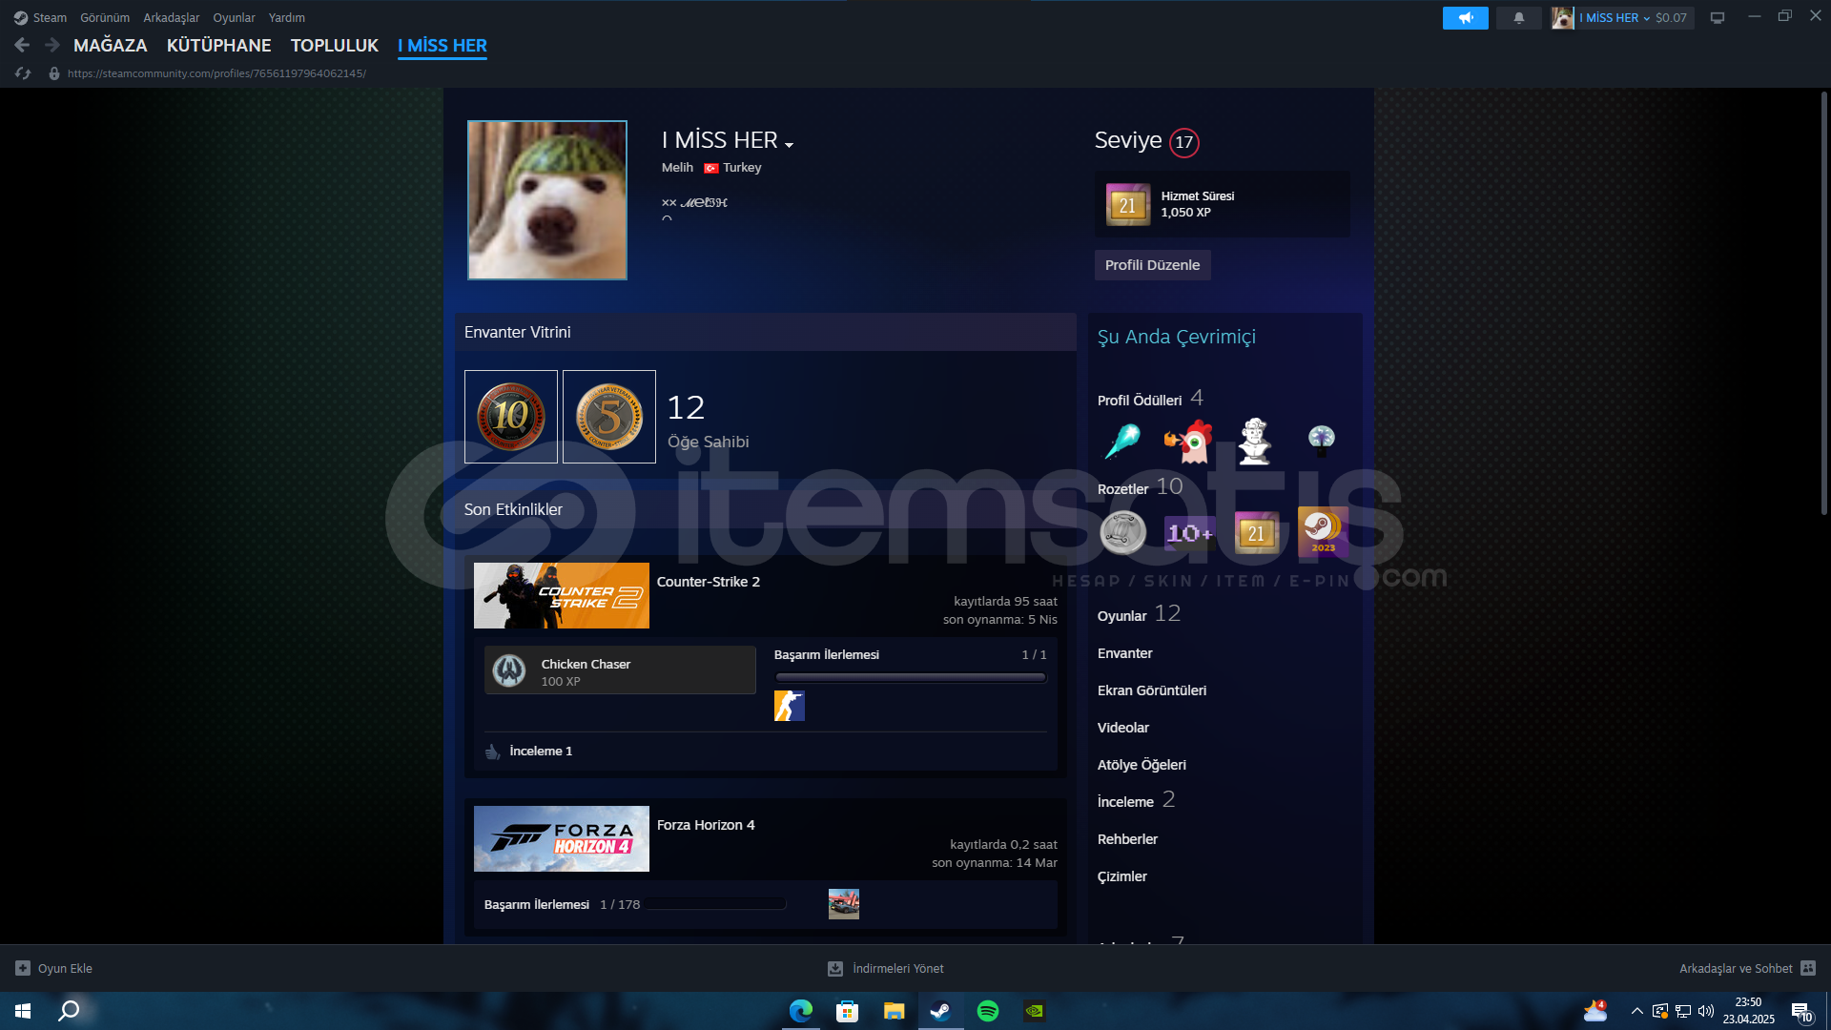Image resolution: width=1831 pixels, height=1030 pixels.
Task: Open the Counter-Strike 2 game banner
Action: (x=562, y=595)
